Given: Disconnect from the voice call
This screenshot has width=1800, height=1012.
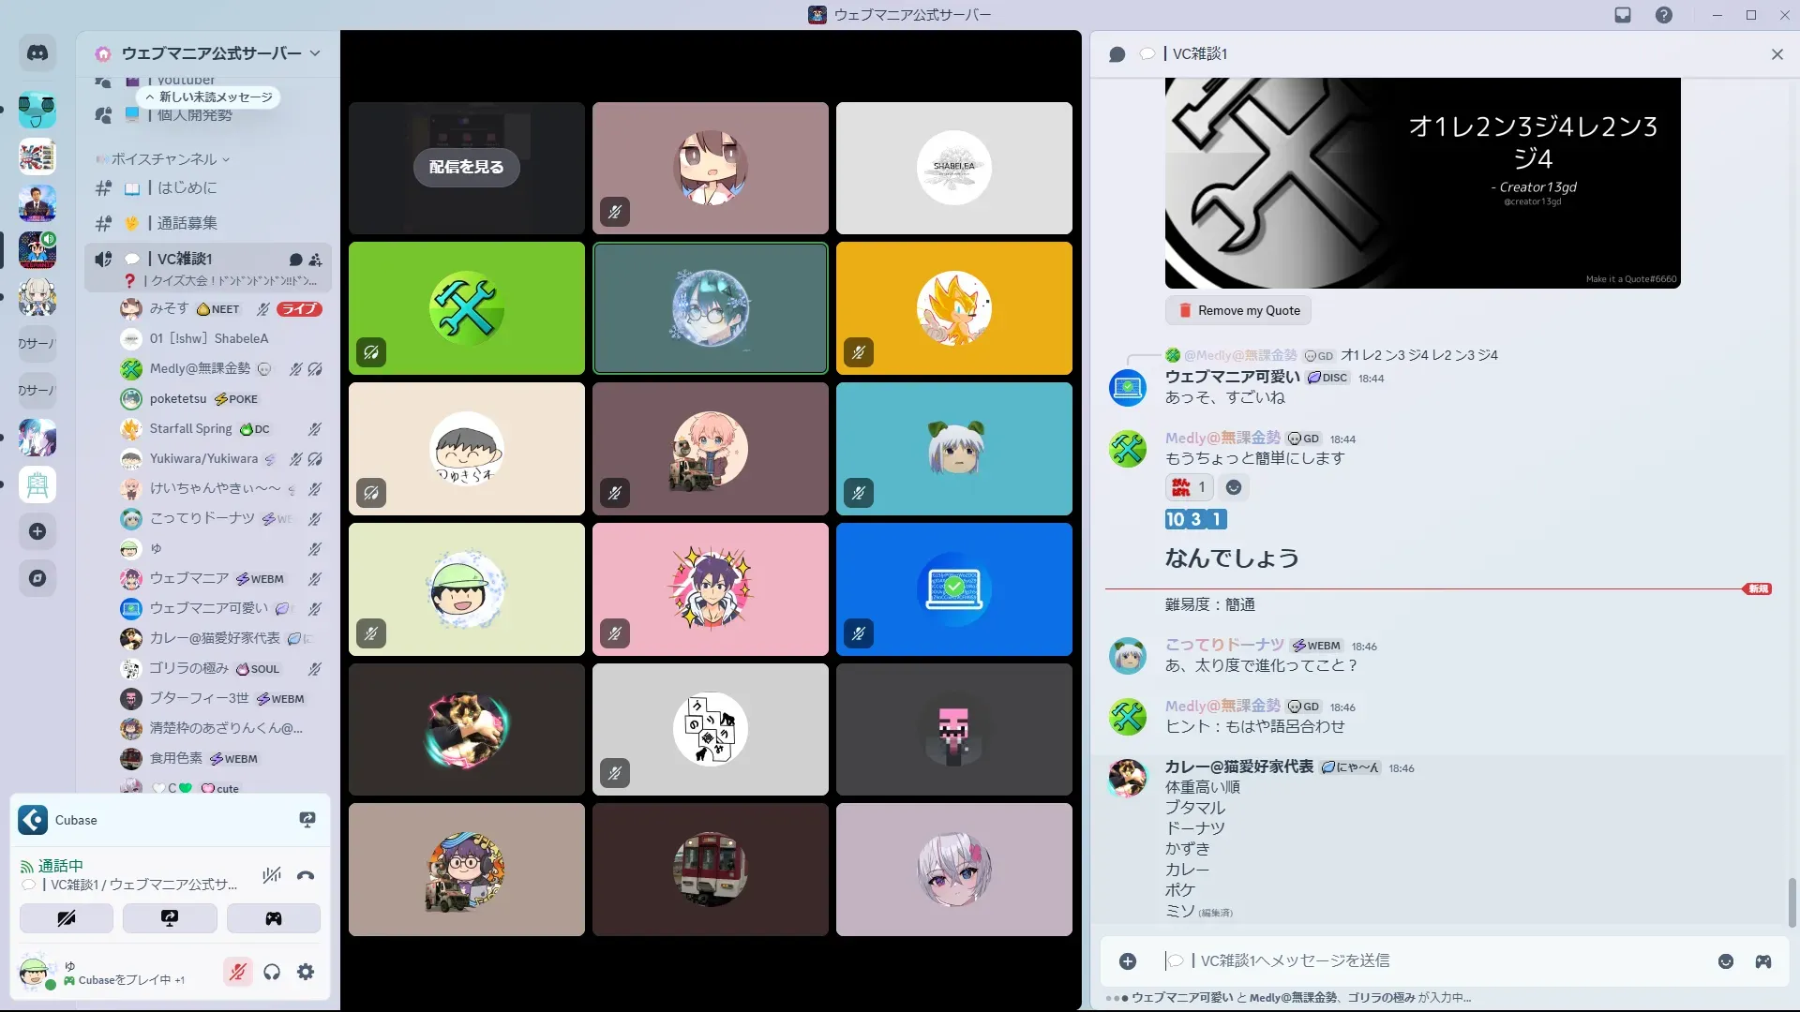Looking at the screenshot, I should point(306,876).
